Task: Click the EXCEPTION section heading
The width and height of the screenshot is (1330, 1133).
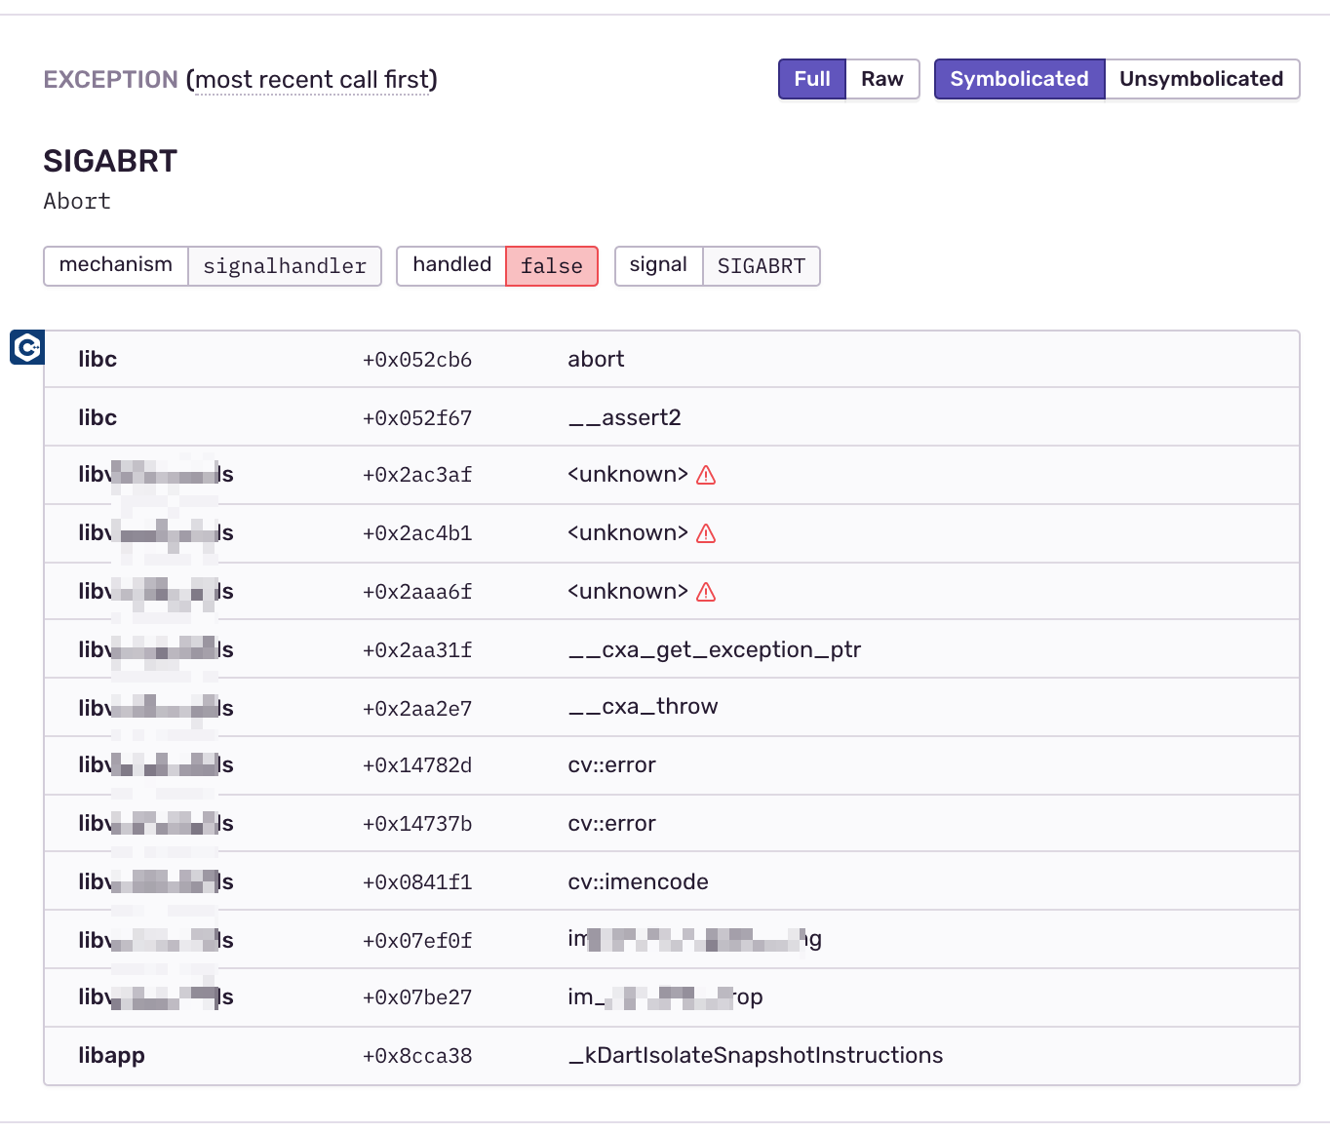Action: pyautogui.click(x=111, y=80)
